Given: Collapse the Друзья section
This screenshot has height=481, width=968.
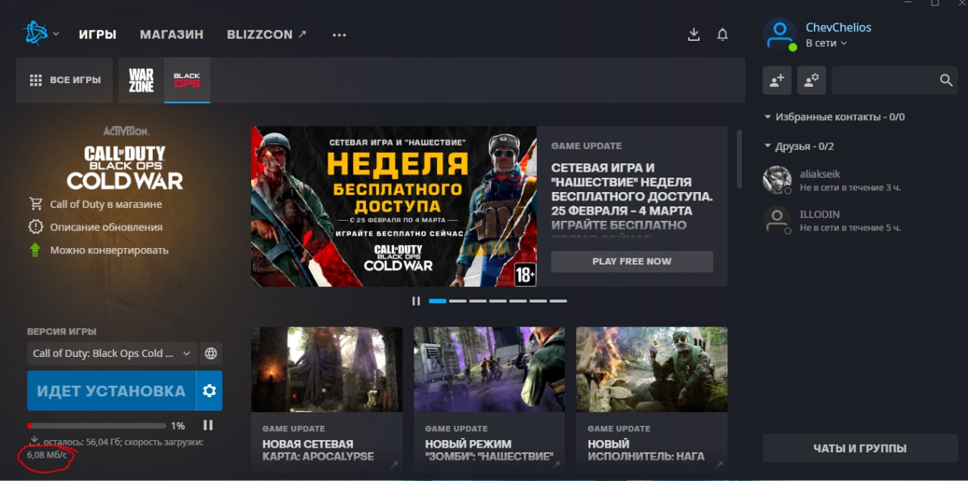Looking at the screenshot, I should click(799, 146).
